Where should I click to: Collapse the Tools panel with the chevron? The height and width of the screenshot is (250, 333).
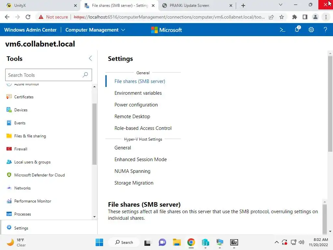pos(90,58)
